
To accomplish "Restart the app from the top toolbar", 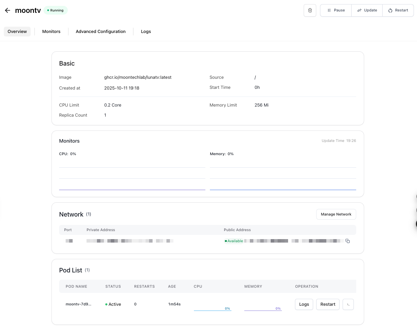I will point(398,10).
